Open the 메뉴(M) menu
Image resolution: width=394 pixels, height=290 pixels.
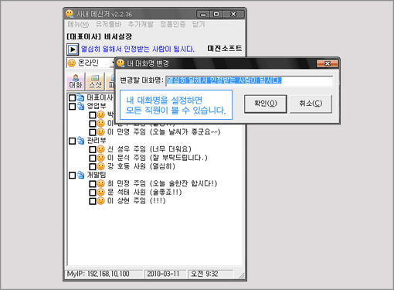point(78,25)
